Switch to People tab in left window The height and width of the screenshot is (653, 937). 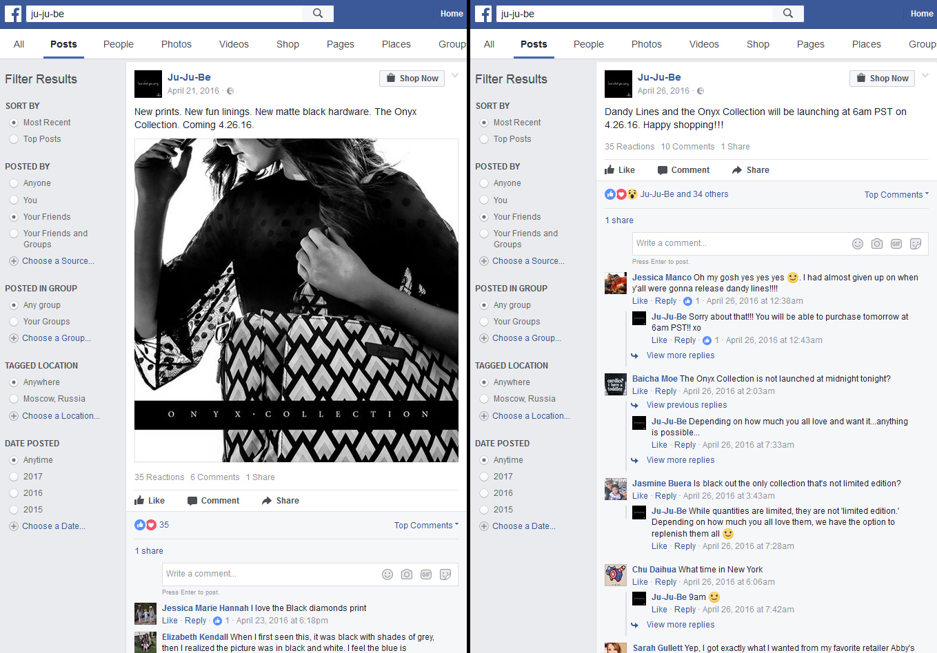119,44
